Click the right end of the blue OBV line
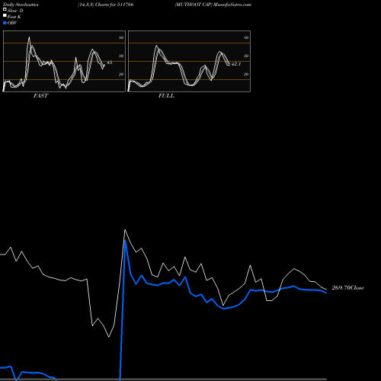This screenshot has width=381, height=381. point(326,293)
